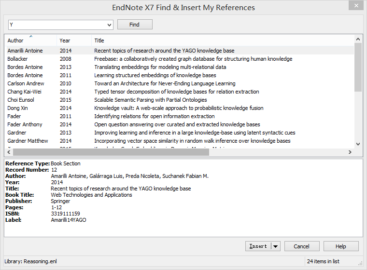Select 'Identifying relations for open information extraction'
The image size is (367, 270).
pos(179,116)
